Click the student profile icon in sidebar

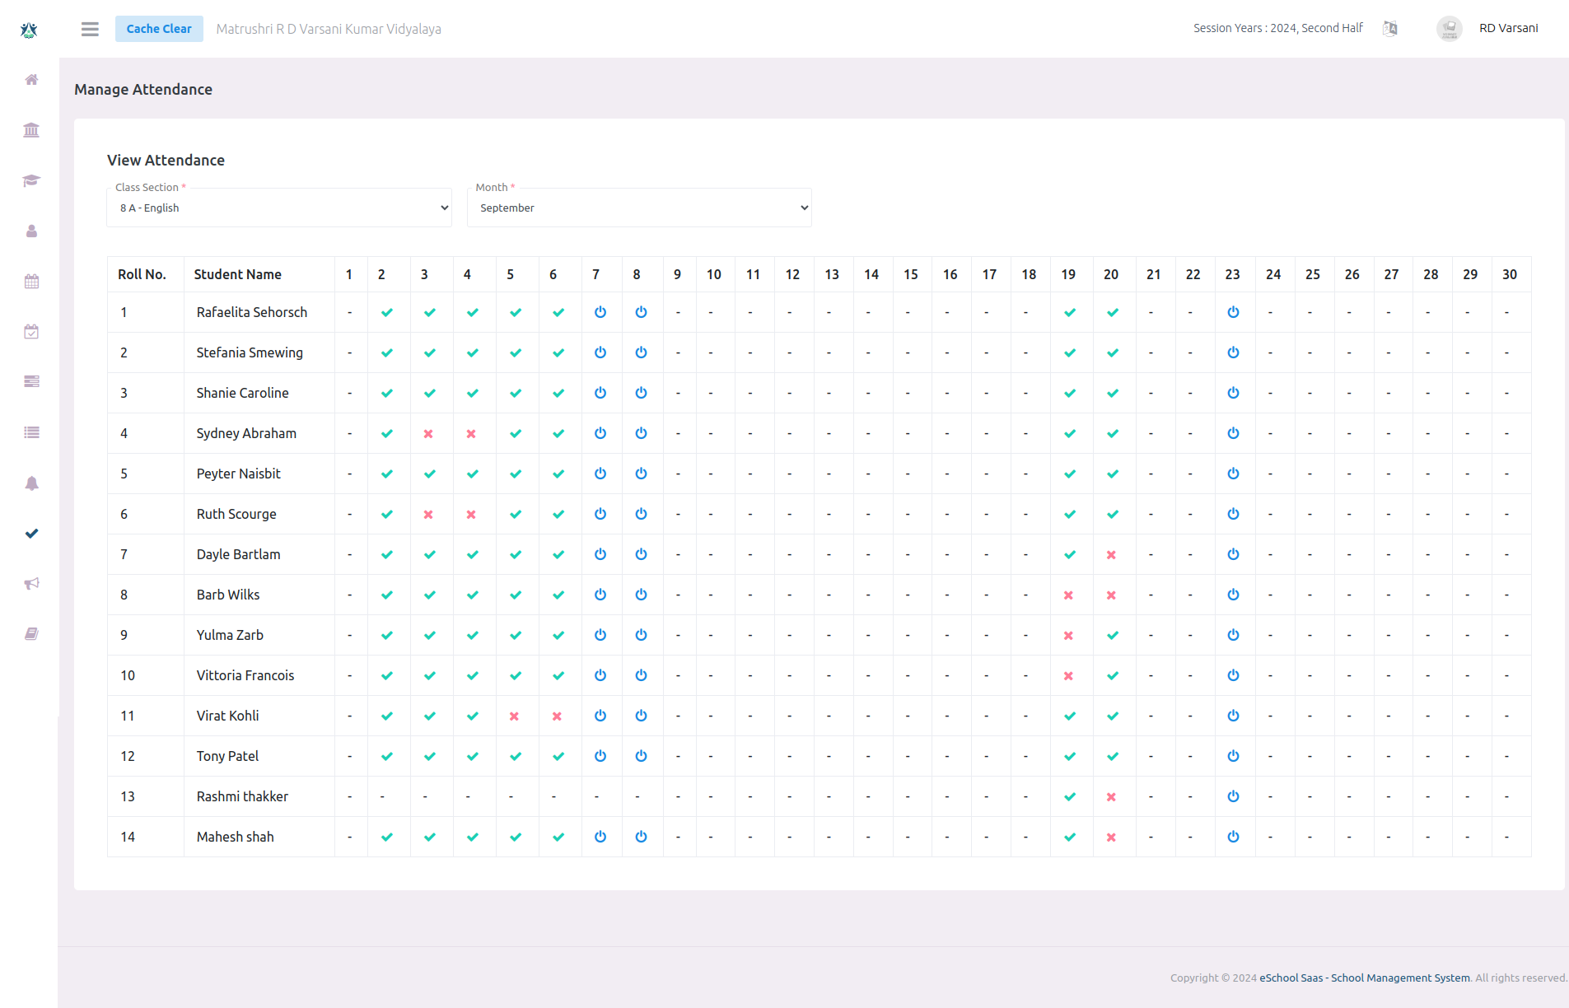click(31, 231)
